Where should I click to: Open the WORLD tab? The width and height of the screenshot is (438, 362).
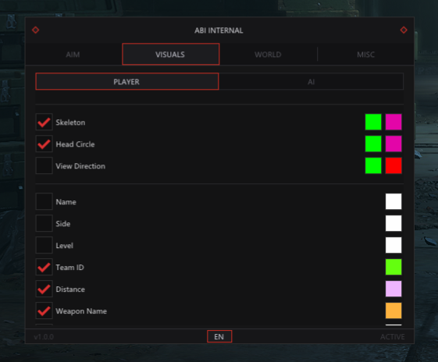(x=268, y=55)
